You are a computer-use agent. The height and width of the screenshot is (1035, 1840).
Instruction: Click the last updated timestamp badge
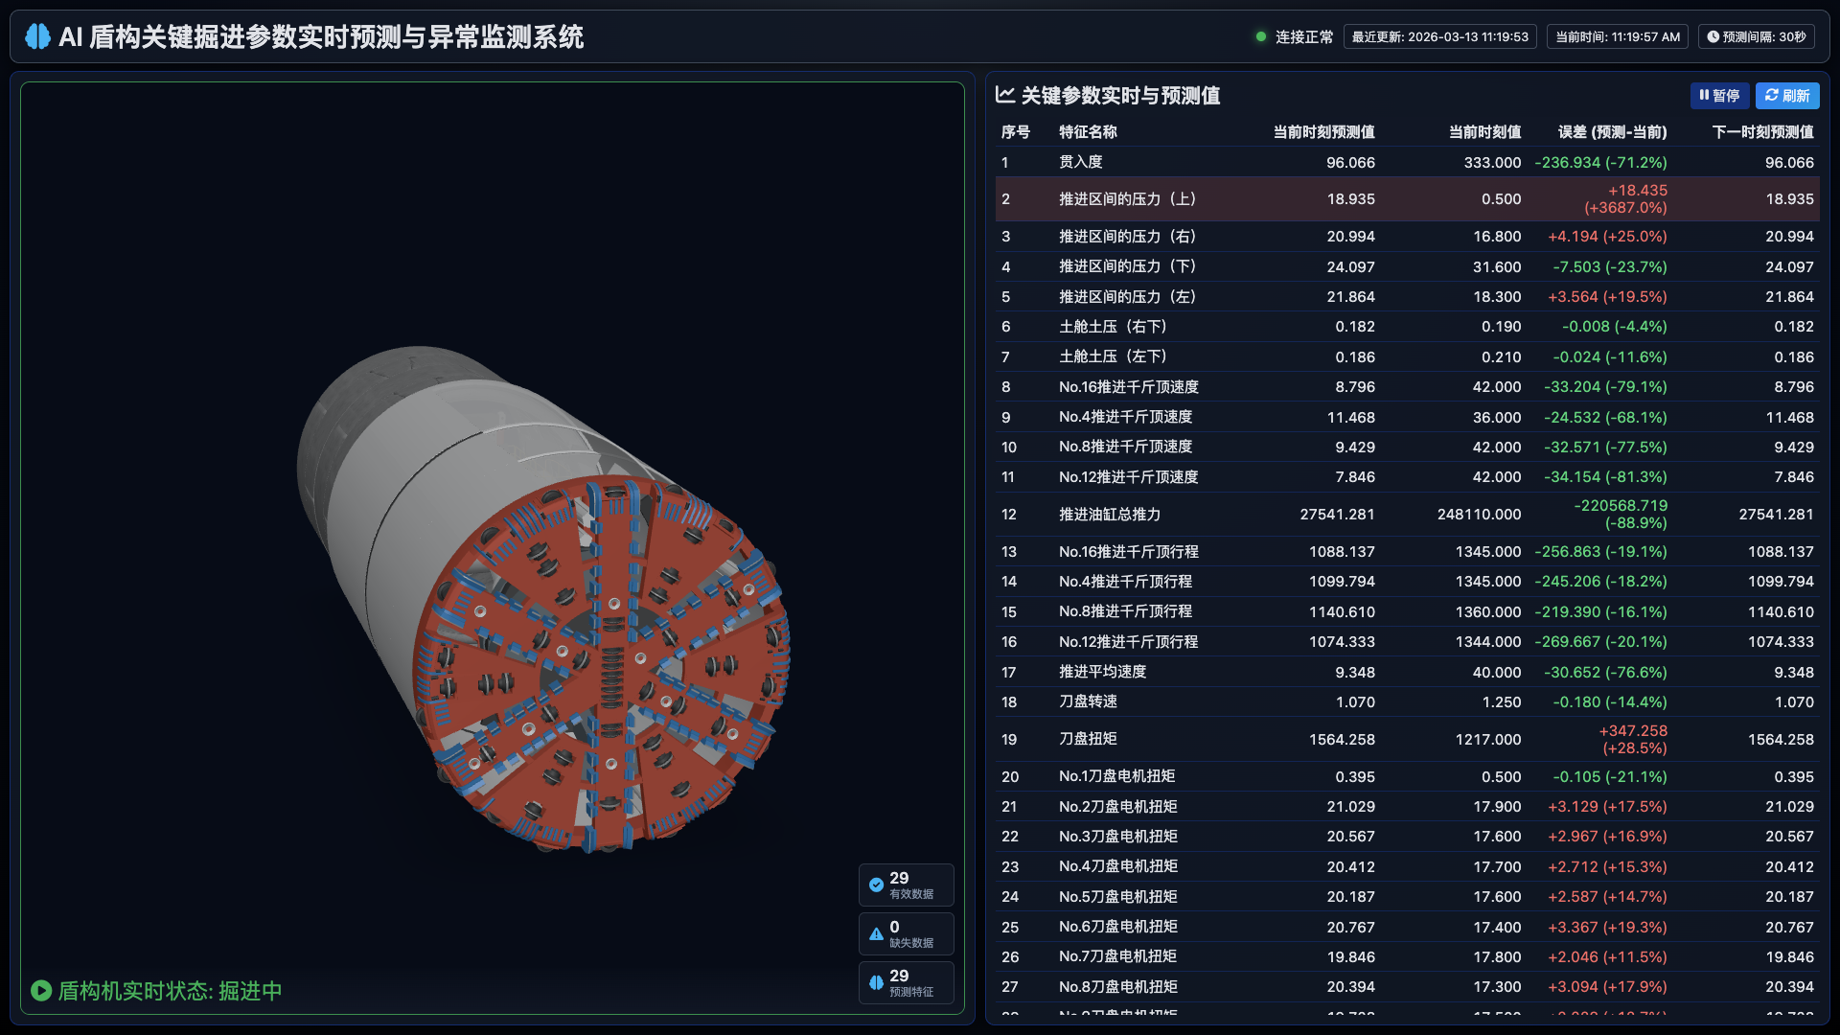point(1439,36)
